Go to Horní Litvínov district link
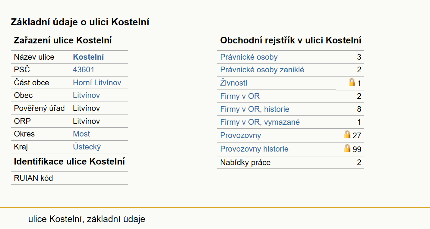The height and width of the screenshot is (229, 430). 97,83
